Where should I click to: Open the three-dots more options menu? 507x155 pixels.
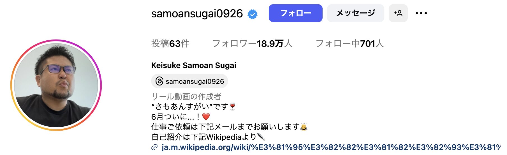(421, 13)
